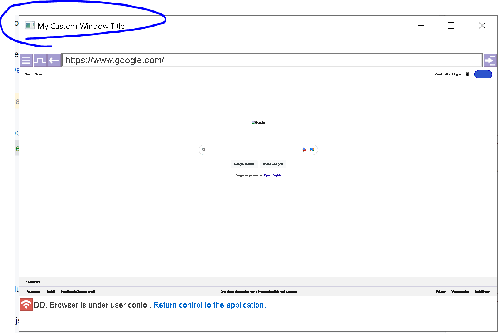Screen dimensions: 498x333
Task: Switch Google language to Frysk
Action: click(x=267, y=175)
